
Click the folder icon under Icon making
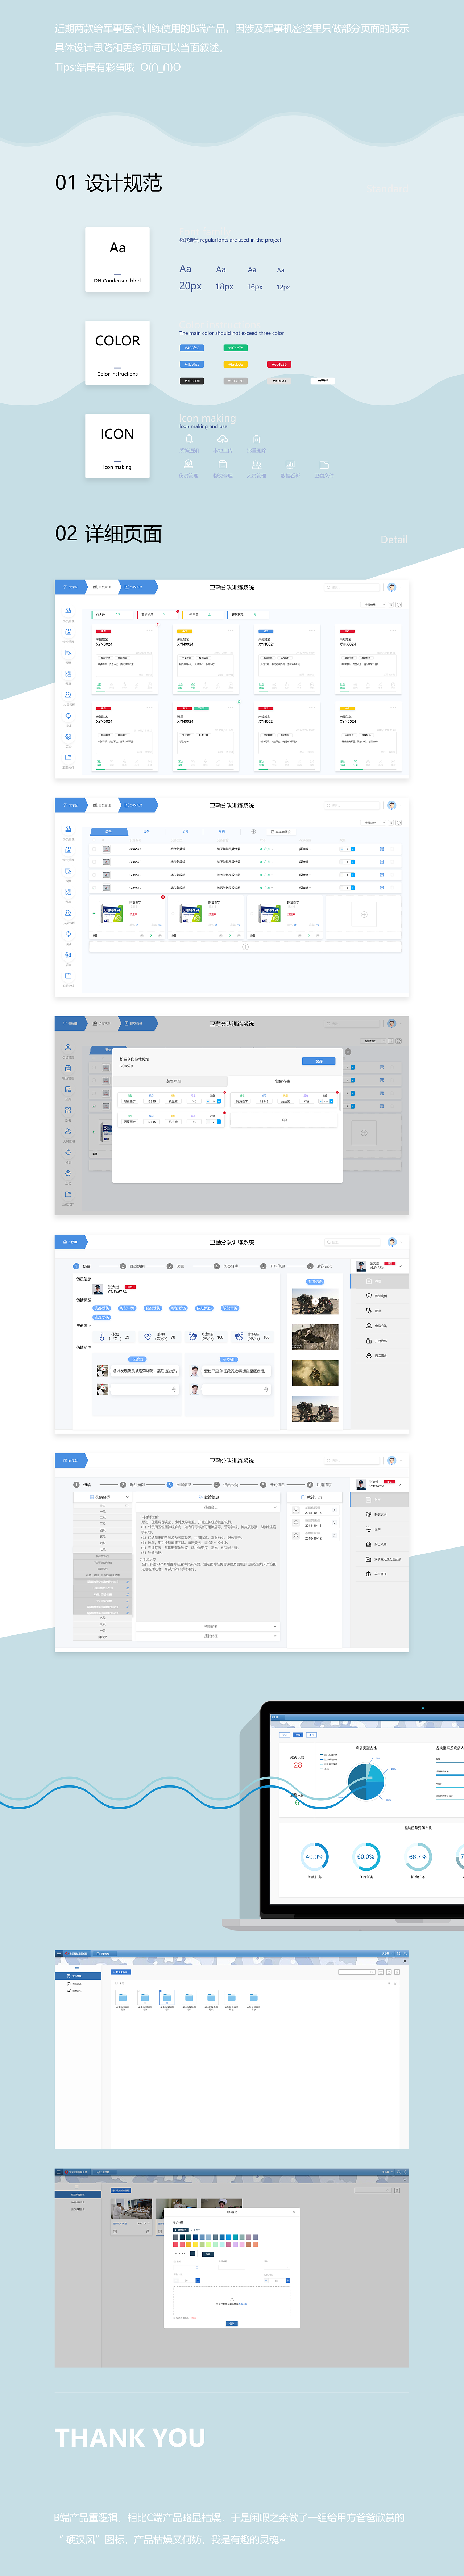[x=324, y=465]
